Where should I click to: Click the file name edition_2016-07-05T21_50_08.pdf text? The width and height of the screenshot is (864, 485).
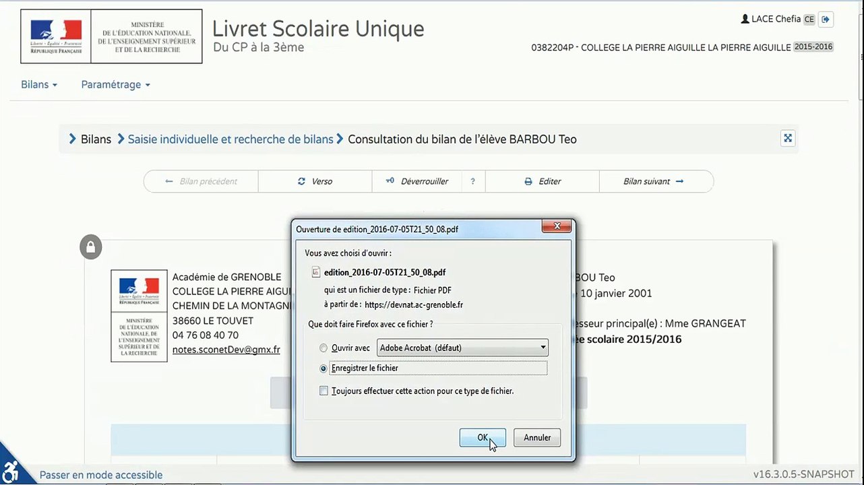385,273
